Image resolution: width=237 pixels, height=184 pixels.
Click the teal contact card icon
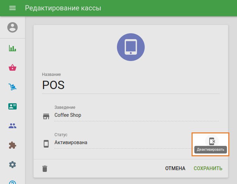coord(12,106)
